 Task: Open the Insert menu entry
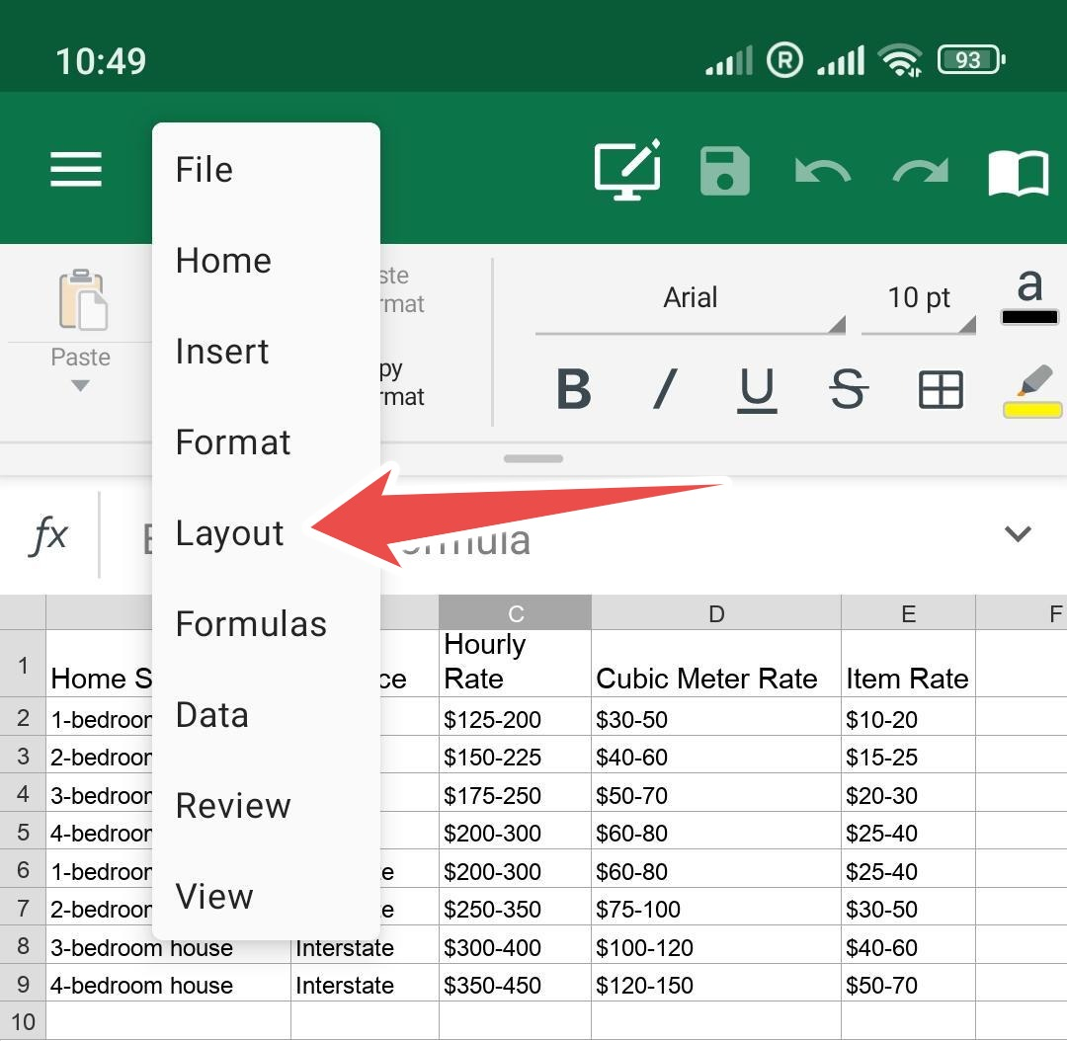(222, 352)
